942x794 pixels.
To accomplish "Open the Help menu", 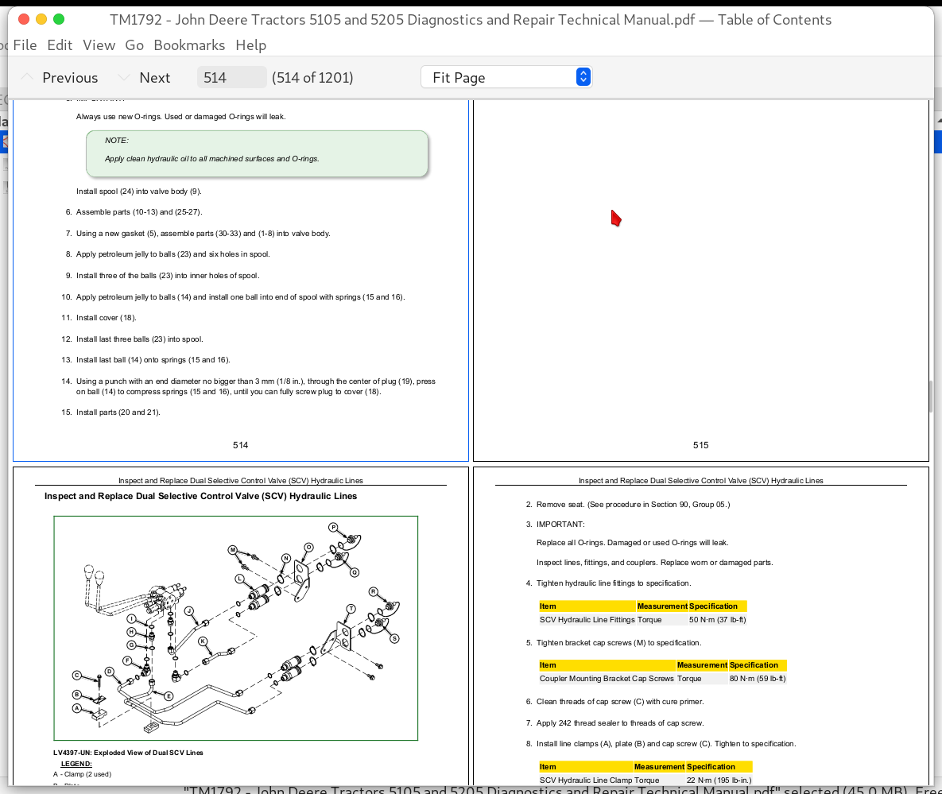I will pyautogui.click(x=250, y=45).
